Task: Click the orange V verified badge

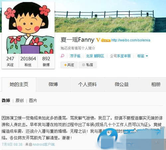Action: [x=98, y=40]
